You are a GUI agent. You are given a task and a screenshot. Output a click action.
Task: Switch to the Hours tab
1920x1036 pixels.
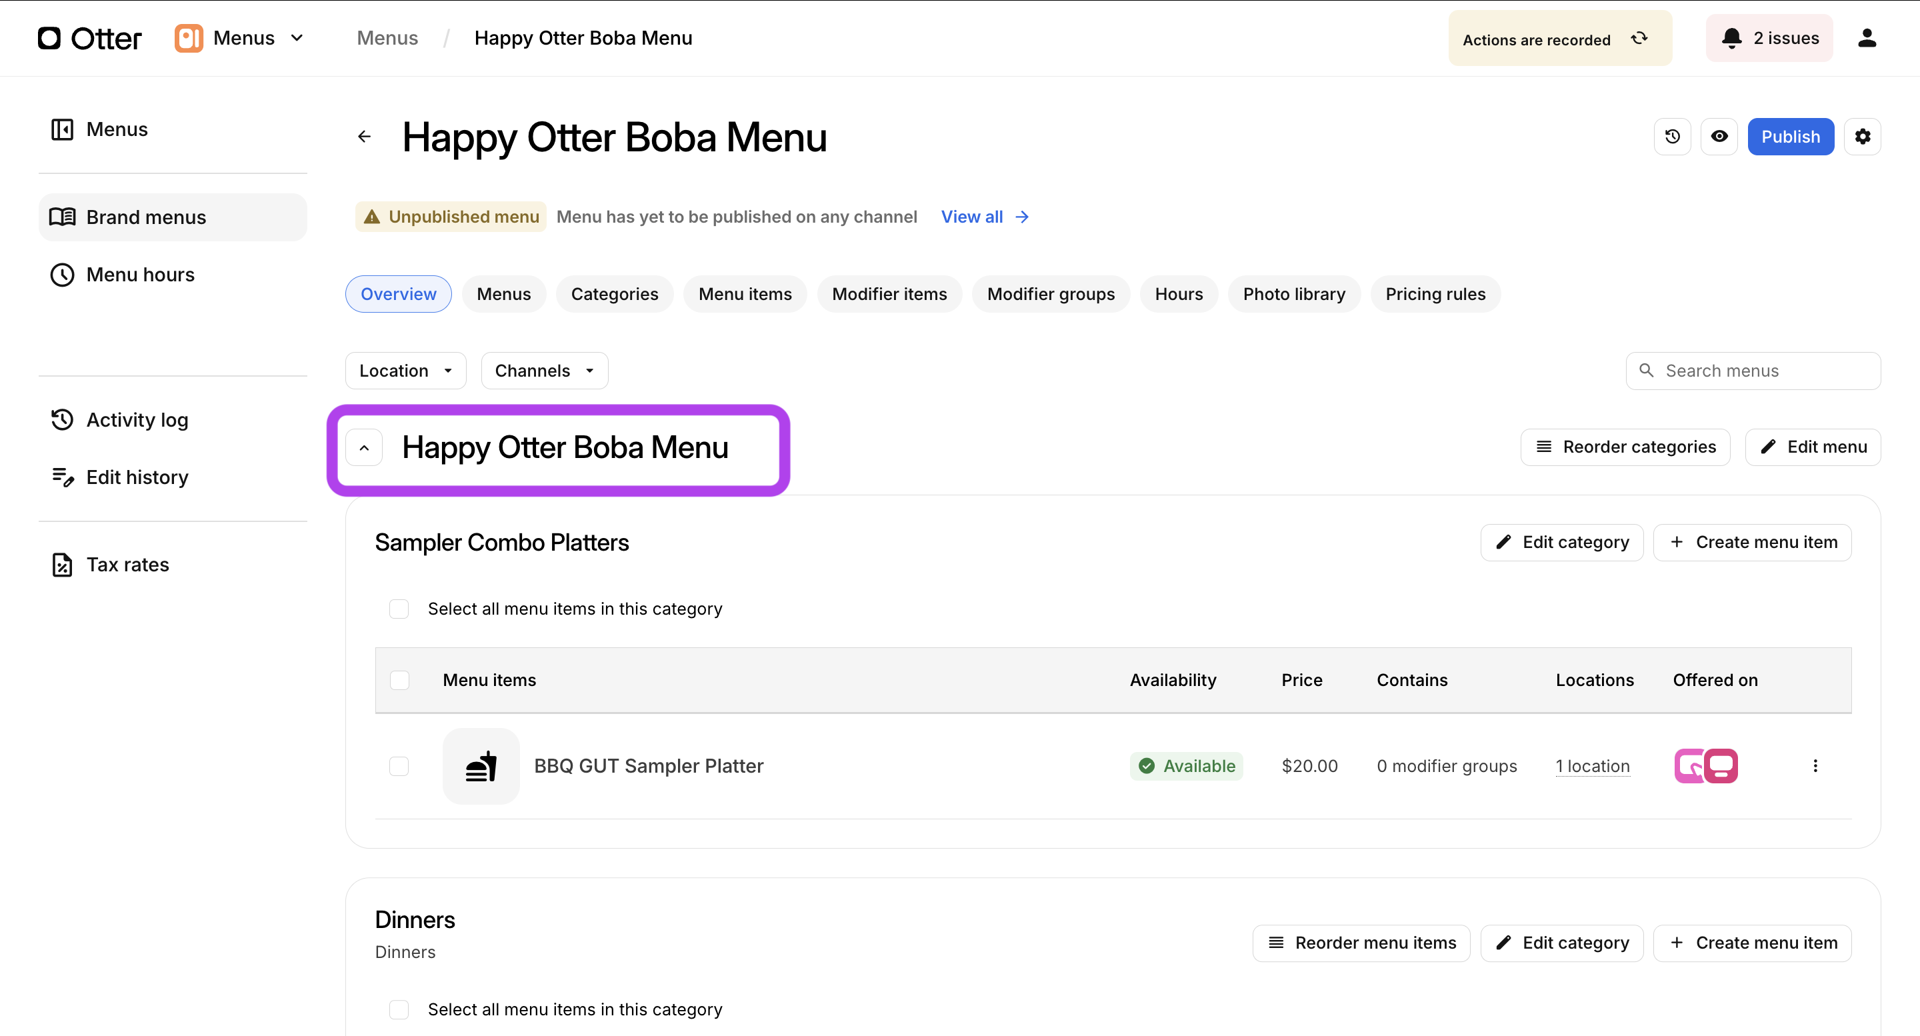coord(1179,293)
